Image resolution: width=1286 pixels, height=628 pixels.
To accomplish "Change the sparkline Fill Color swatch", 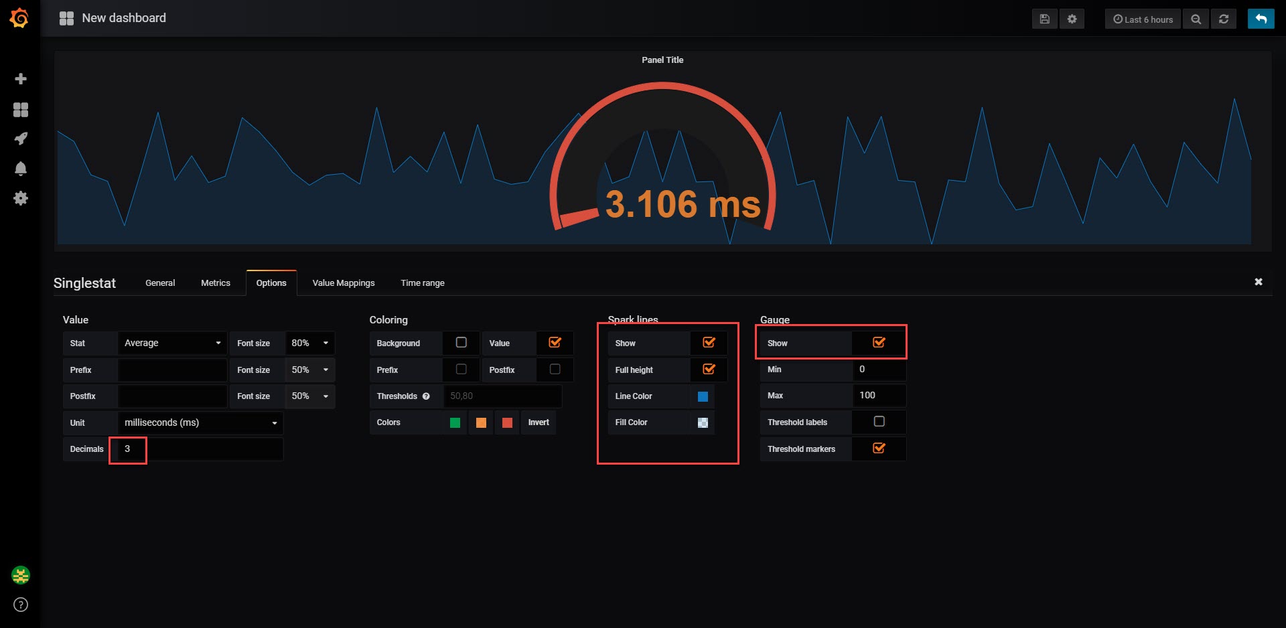I will (703, 422).
